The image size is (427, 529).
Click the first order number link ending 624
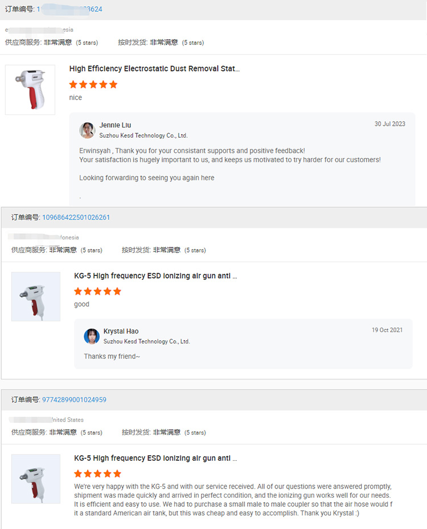coord(69,9)
